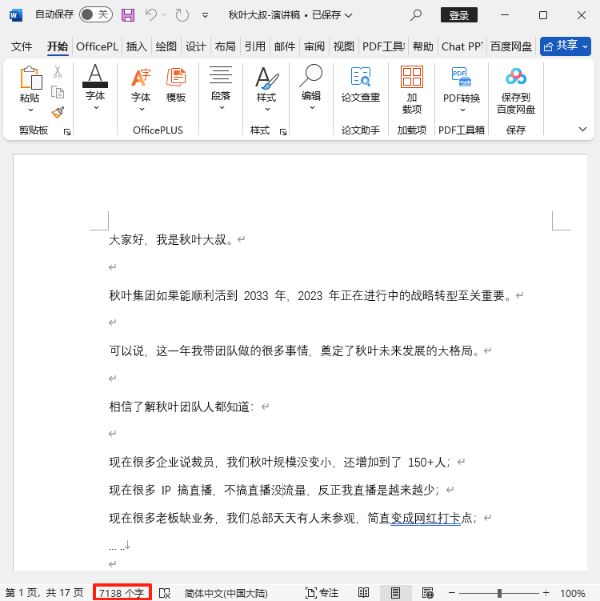Expand the document title saved-status dropdown
Viewport: 600px width, 601px height.
point(348,15)
